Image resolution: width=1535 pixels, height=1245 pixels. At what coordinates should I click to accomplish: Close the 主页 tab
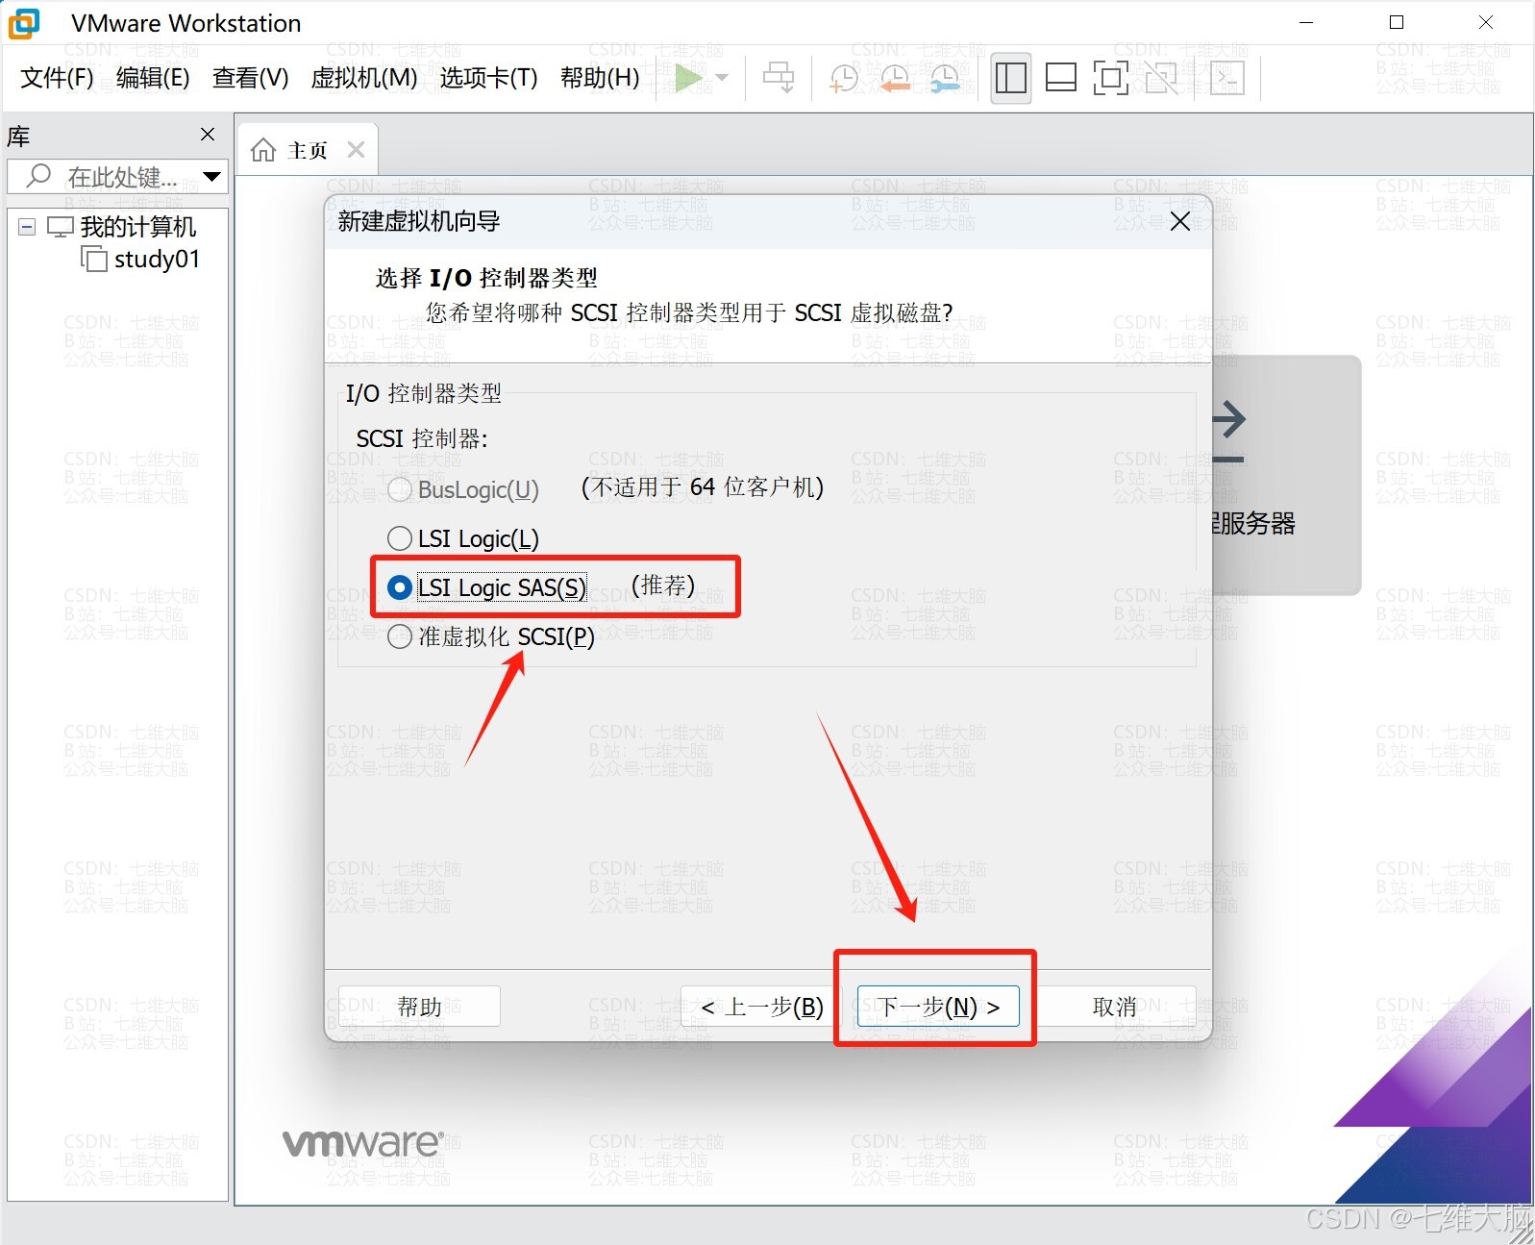(x=356, y=149)
